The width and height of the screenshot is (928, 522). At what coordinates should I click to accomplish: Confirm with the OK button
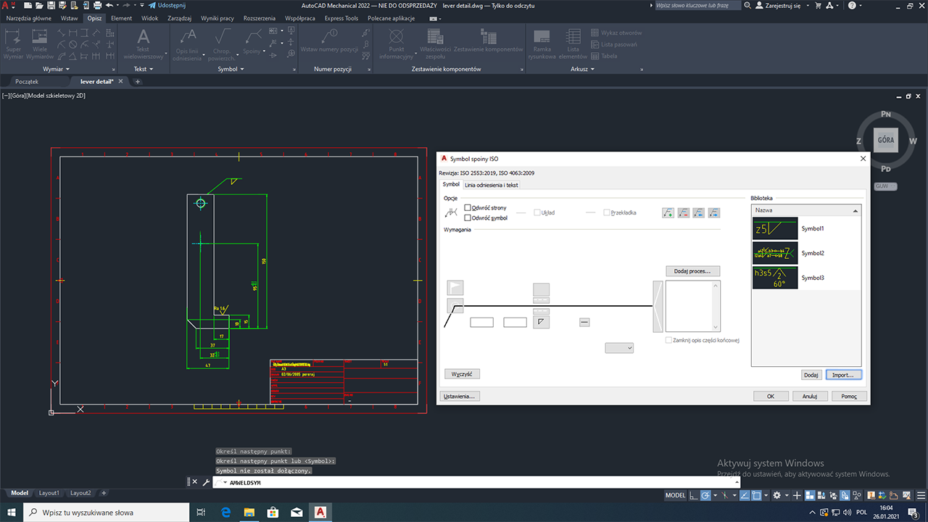coord(771,397)
